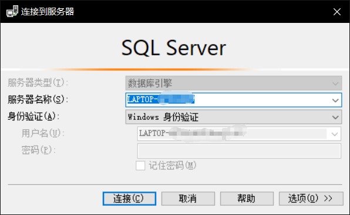Click the 用户名(U) label
The height and width of the screenshot is (215, 350).
(x=43, y=133)
